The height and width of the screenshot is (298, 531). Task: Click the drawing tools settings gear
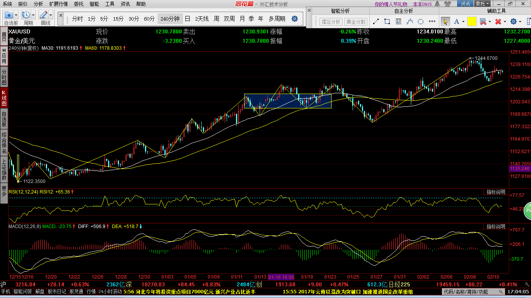point(514,21)
